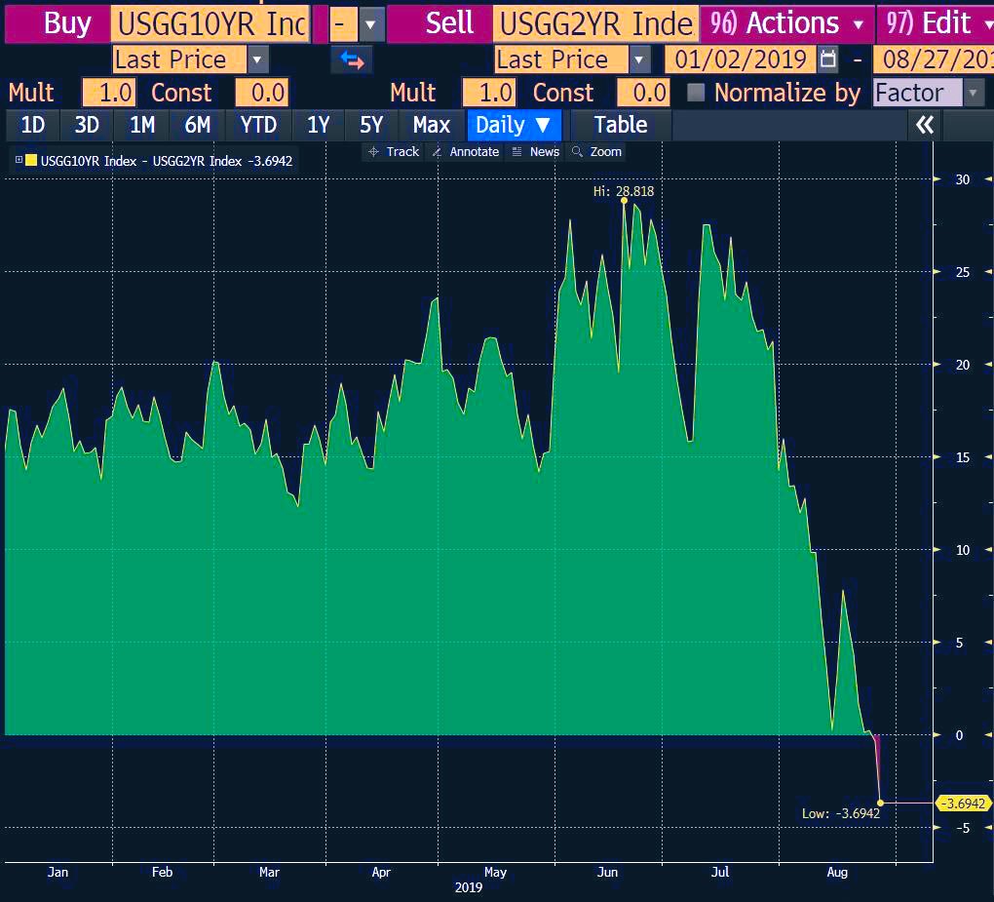Click the yellow series color swatch
The image size is (994, 902).
(31, 160)
